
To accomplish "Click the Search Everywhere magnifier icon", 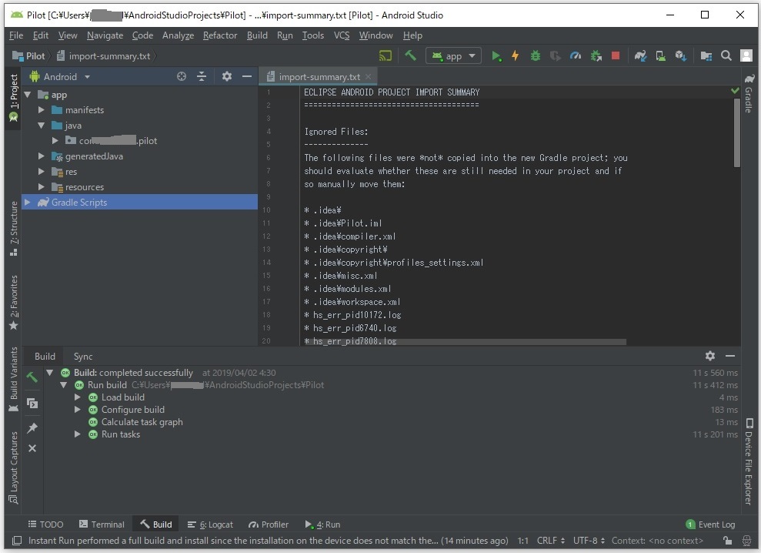I will [x=726, y=55].
